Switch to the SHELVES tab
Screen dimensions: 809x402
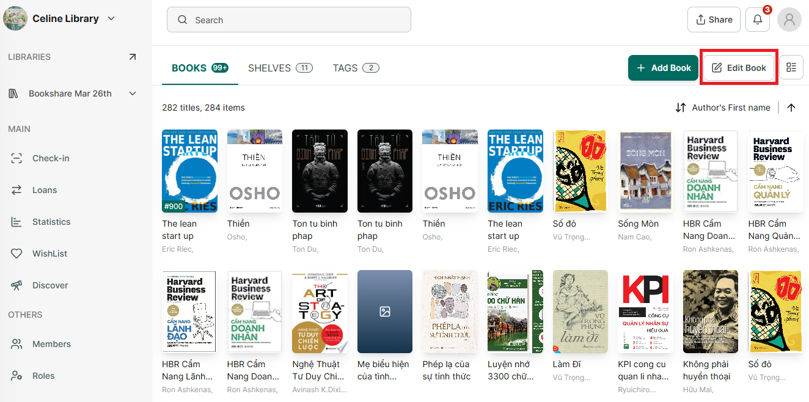pos(280,68)
